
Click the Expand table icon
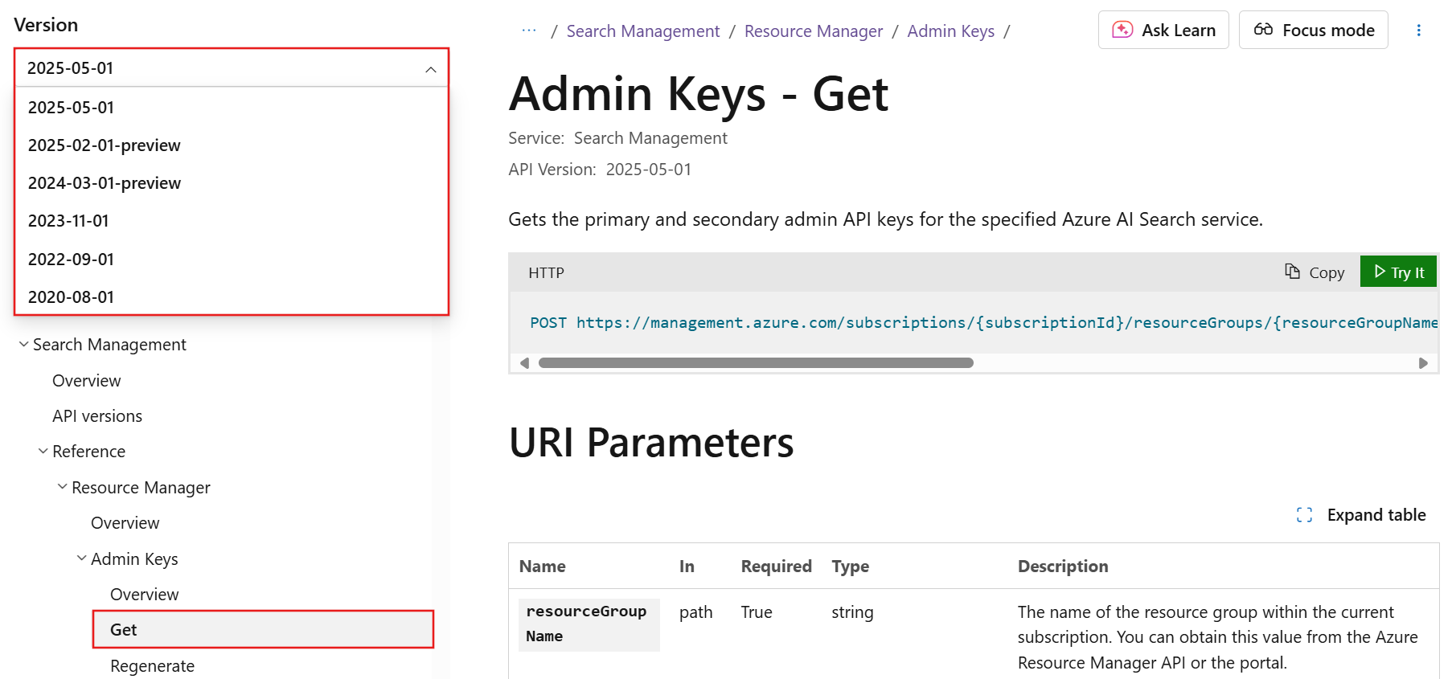(1304, 515)
